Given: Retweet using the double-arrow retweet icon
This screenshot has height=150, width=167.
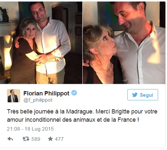Looking at the screenshot, I should point(26,139).
